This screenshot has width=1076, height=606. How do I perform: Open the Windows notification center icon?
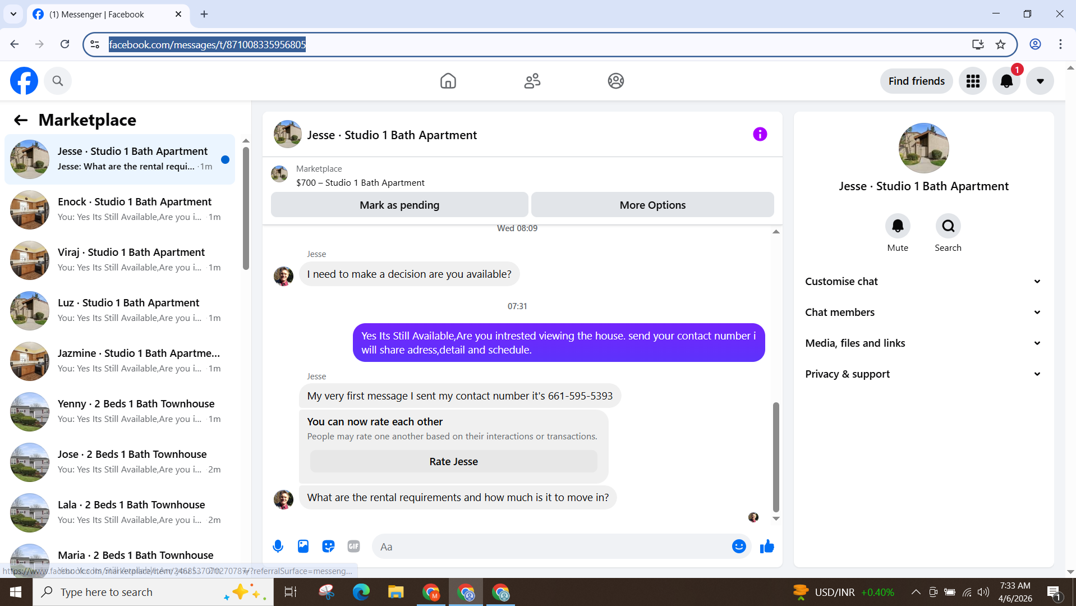click(1054, 592)
